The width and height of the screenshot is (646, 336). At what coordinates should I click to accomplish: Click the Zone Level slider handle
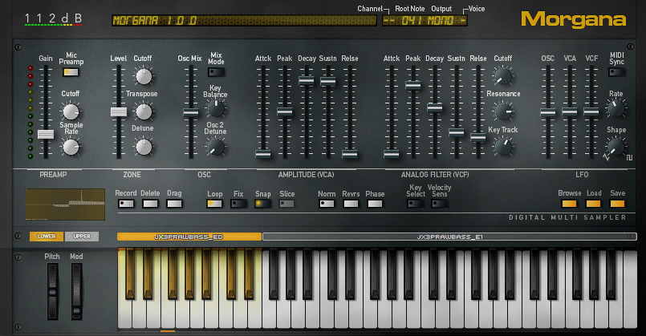click(x=119, y=111)
